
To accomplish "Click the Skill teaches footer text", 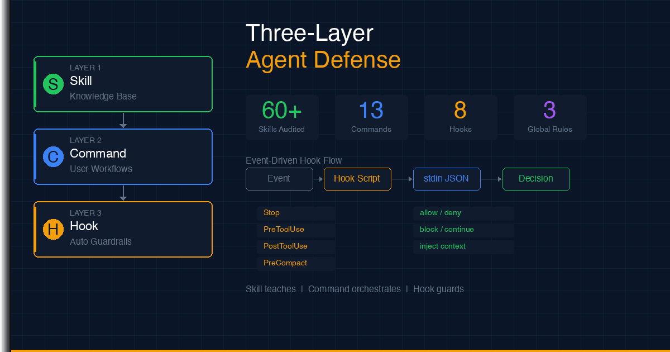I will pos(271,289).
